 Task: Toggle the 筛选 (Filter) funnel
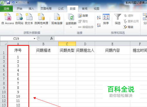coord(118,19)
